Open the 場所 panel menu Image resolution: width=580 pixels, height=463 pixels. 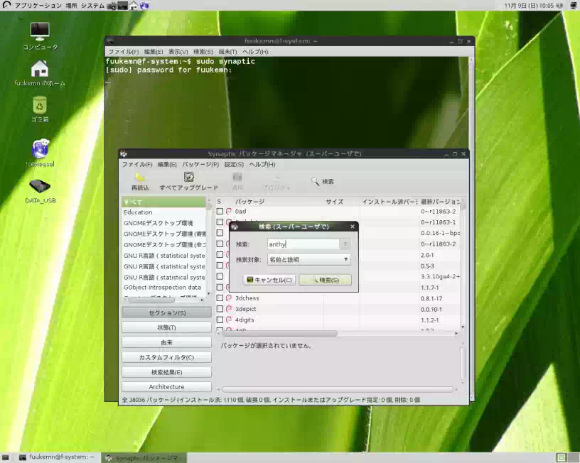[71, 6]
